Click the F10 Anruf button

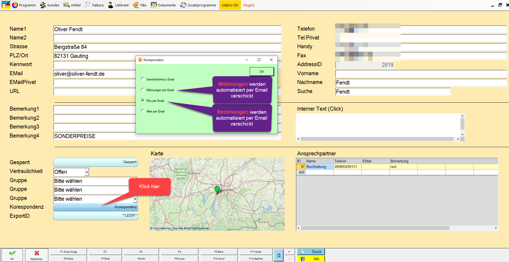(x=219, y=259)
